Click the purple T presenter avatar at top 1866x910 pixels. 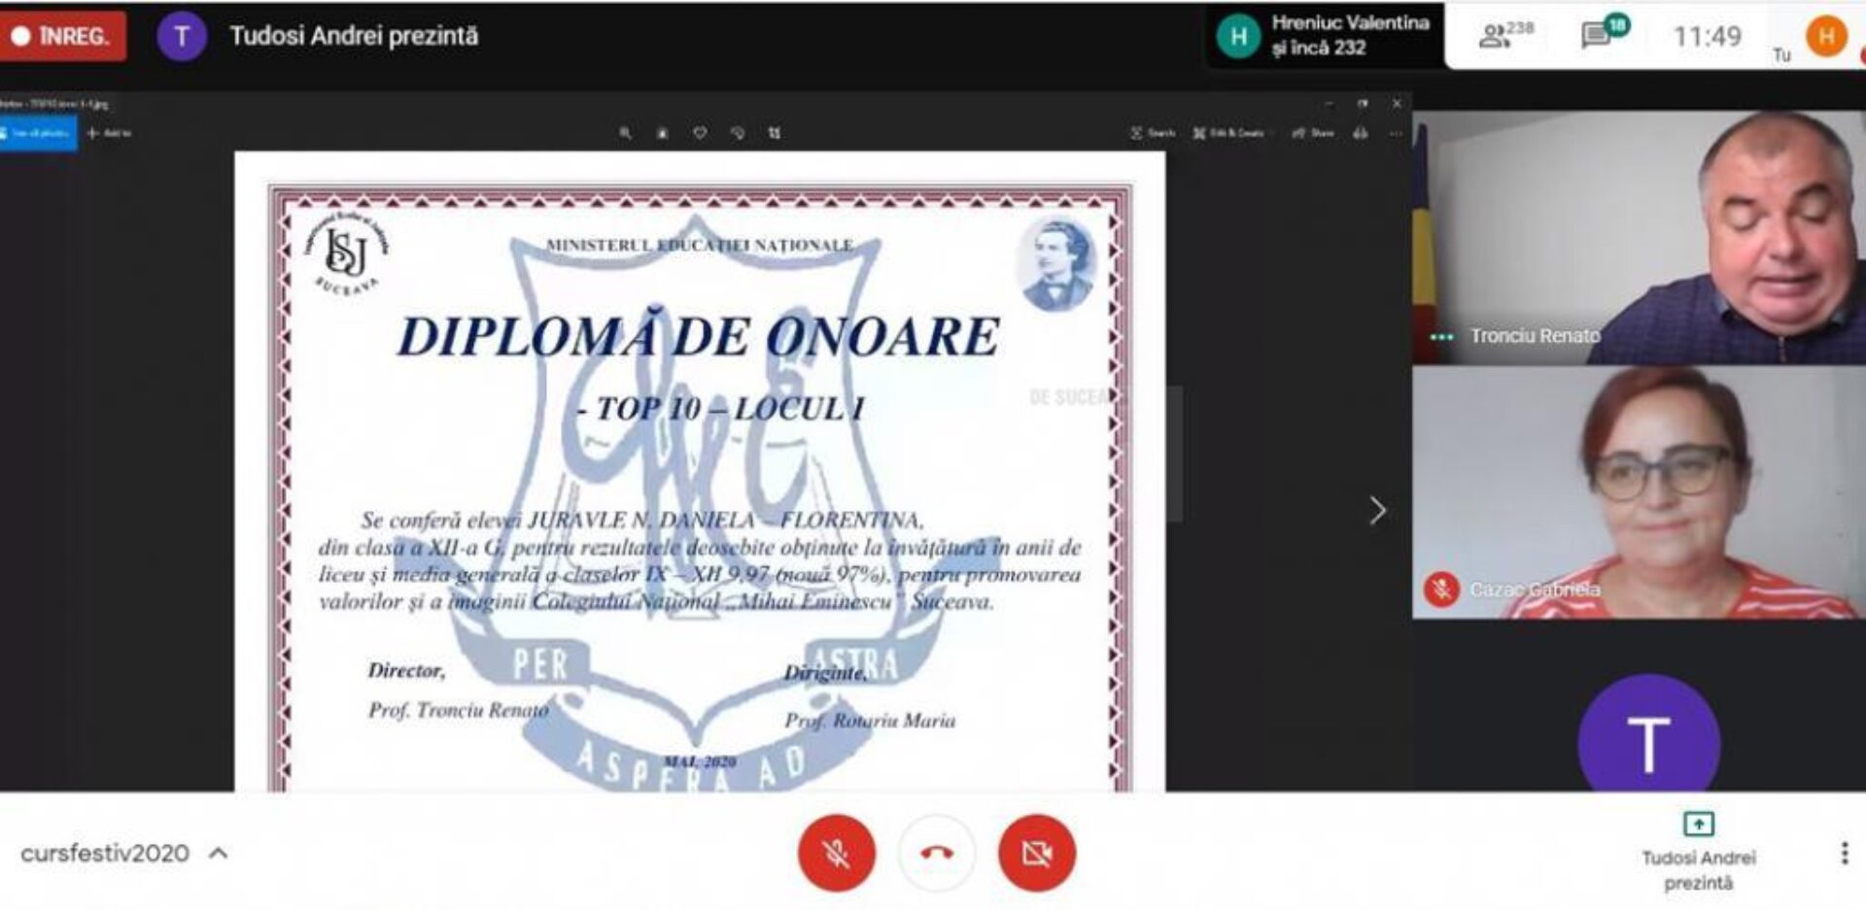(x=182, y=37)
